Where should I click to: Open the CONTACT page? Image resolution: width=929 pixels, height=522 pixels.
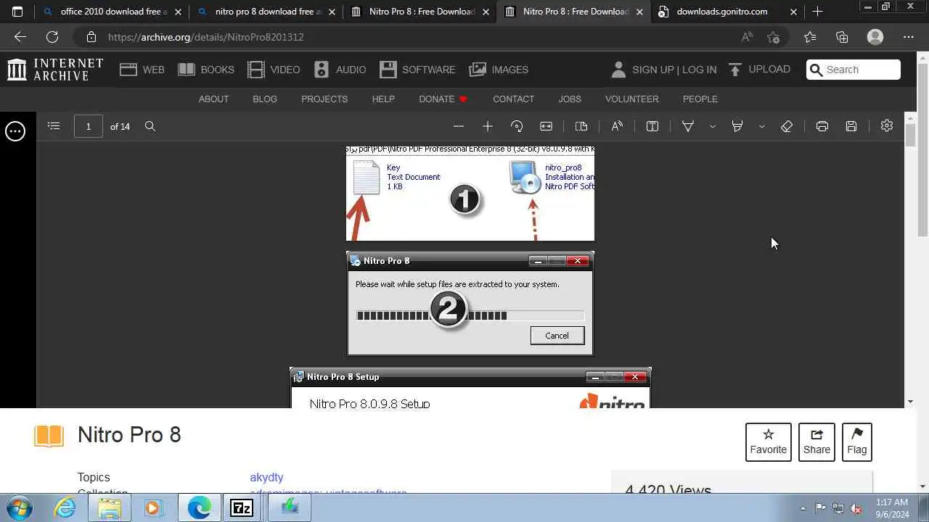point(513,99)
